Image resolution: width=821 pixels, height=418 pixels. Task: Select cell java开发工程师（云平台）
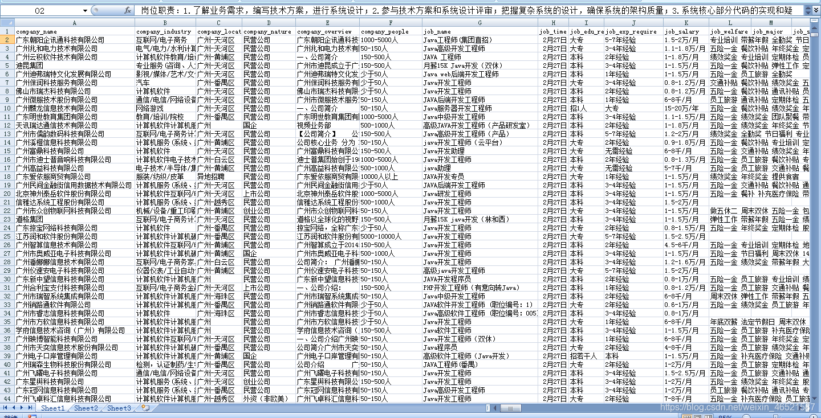tap(480, 142)
